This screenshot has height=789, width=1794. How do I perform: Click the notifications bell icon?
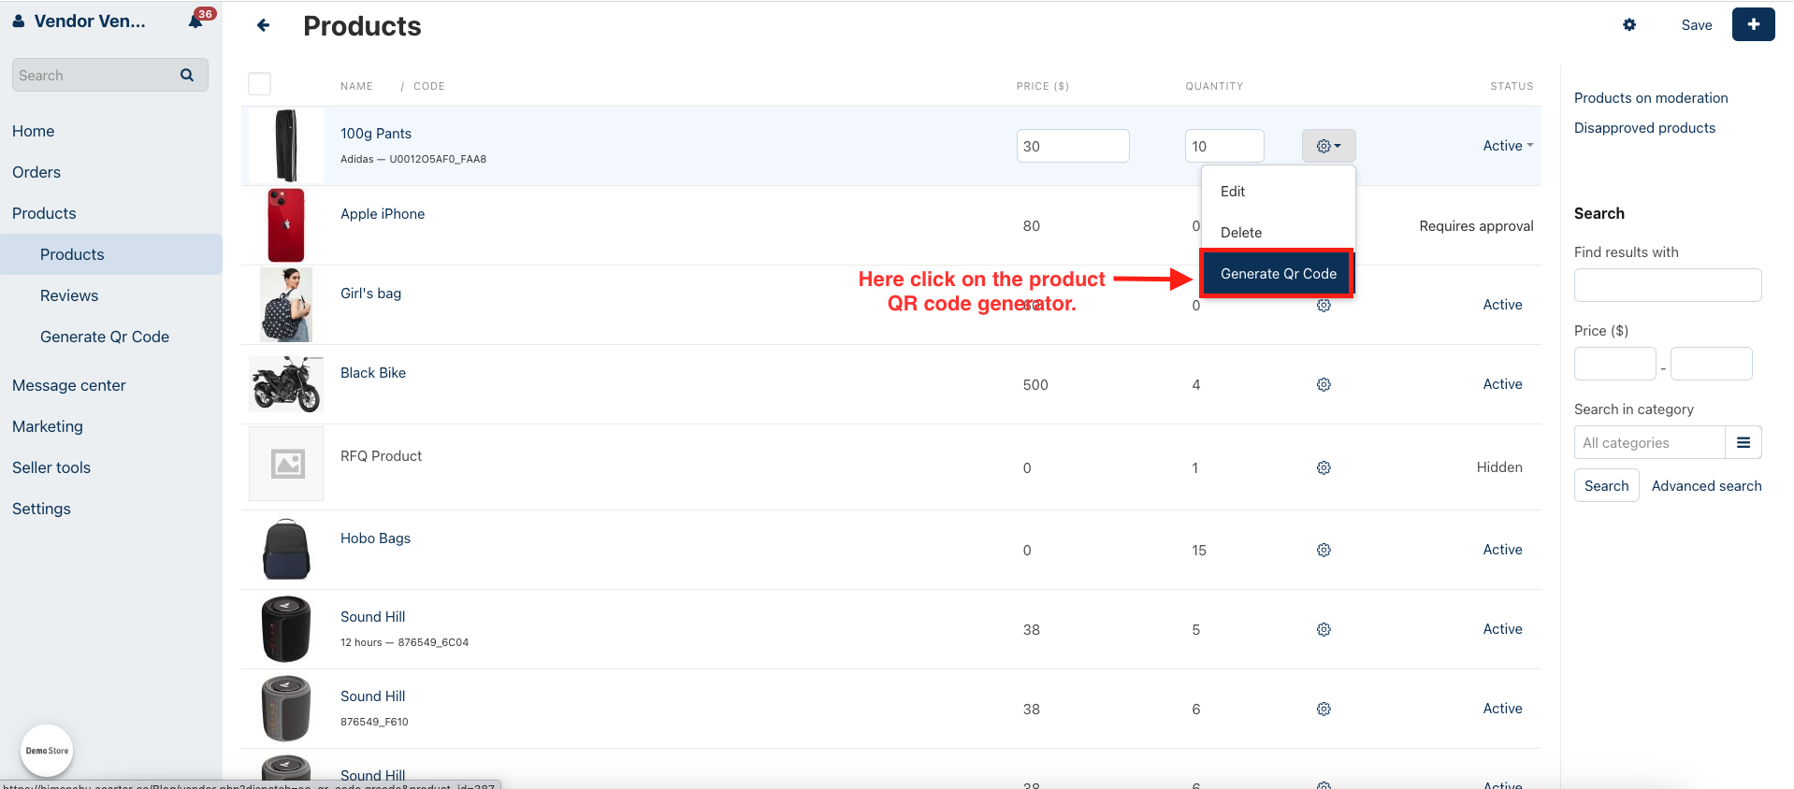pyautogui.click(x=196, y=21)
